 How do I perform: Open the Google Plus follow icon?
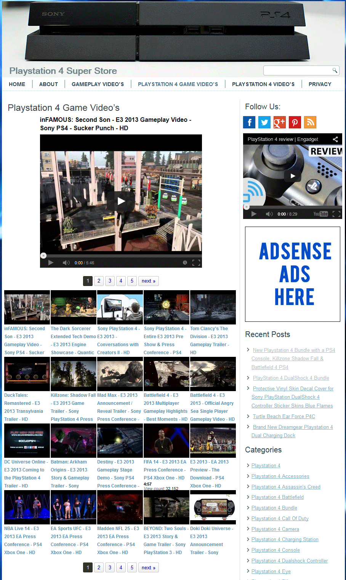[x=279, y=122]
